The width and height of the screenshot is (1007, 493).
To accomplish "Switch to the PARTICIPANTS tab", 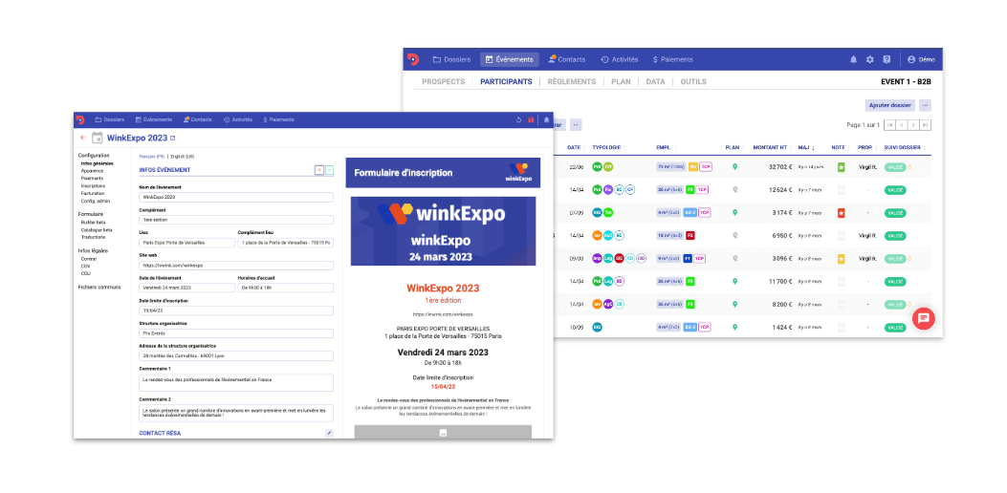I will [506, 81].
